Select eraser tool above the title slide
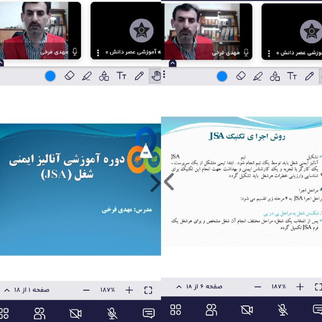 click(x=69, y=76)
